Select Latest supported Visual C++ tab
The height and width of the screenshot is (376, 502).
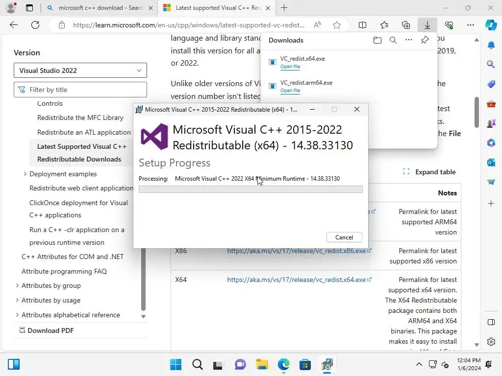click(x=216, y=8)
